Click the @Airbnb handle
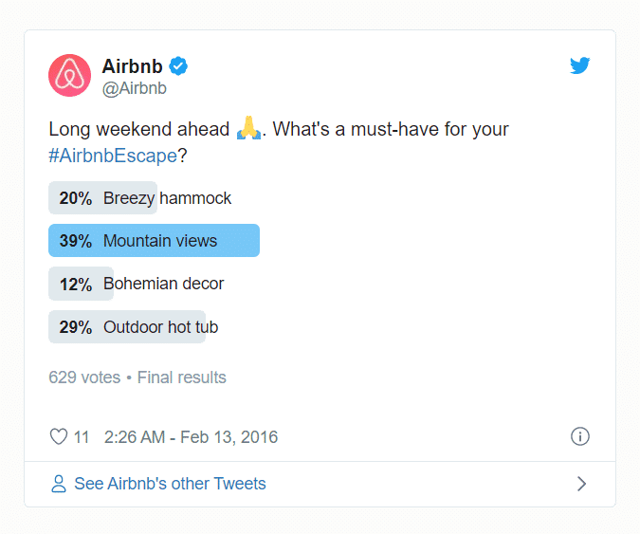The width and height of the screenshot is (640, 534). [135, 88]
